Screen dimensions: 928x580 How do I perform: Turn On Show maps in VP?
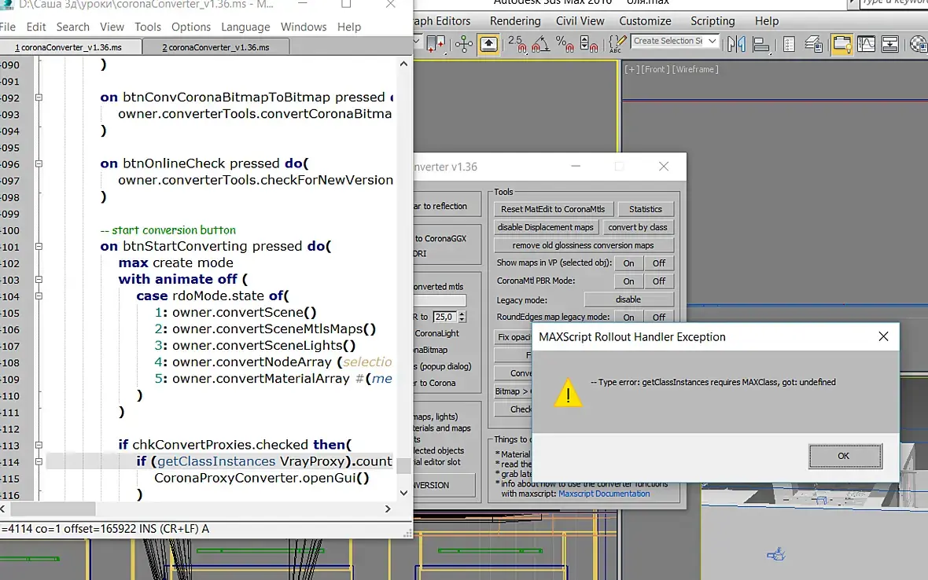[628, 263]
